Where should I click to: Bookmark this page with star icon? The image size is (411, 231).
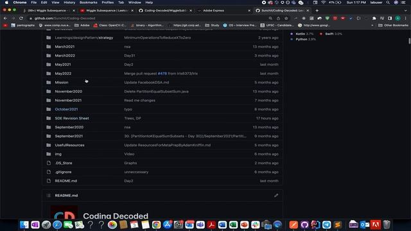pos(286,19)
